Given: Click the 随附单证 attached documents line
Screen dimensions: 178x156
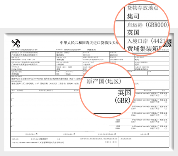Looking at the screenshot, I should (46, 79).
